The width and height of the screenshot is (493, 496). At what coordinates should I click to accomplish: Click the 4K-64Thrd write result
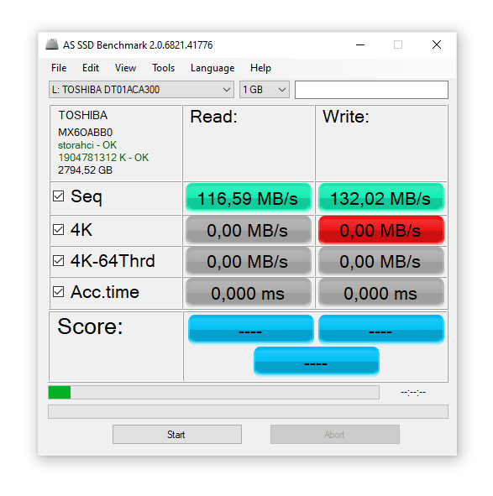point(381,261)
